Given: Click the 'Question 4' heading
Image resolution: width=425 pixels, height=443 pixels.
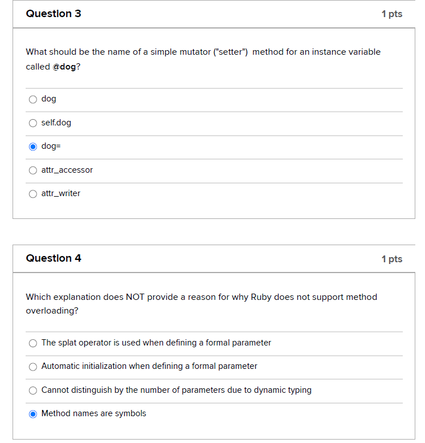Looking at the screenshot, I should 54,258.
